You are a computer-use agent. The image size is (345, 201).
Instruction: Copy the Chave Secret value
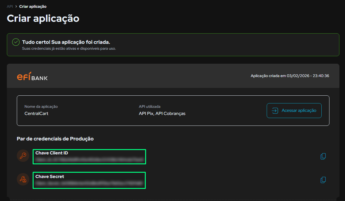click(x=323, y=180)
